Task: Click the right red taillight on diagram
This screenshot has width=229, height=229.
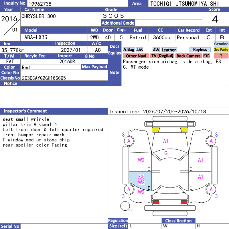Action: click(x=184, y=202)
